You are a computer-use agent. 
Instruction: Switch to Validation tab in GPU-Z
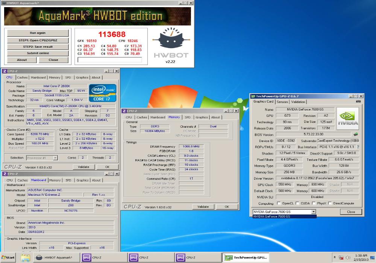coord(298,102)
